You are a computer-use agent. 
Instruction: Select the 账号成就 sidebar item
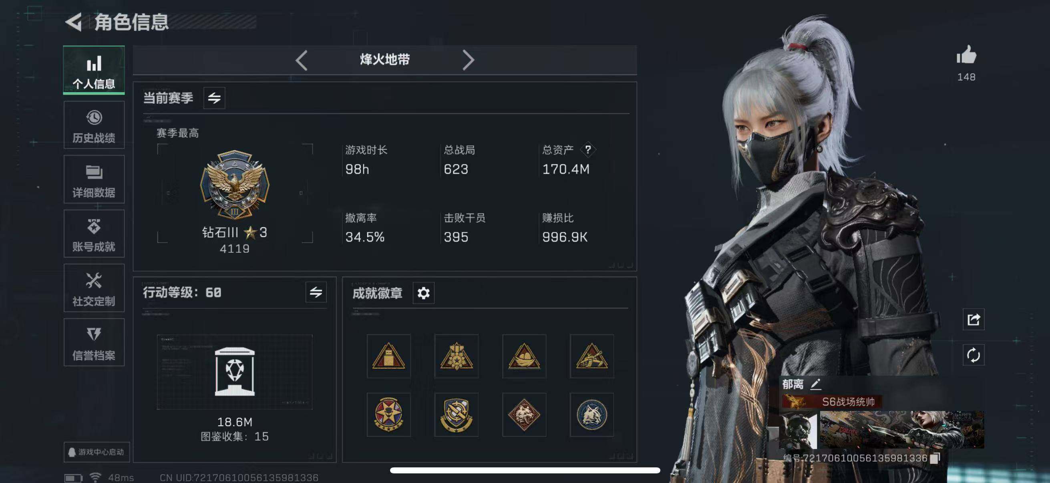(x=94, y=233)
